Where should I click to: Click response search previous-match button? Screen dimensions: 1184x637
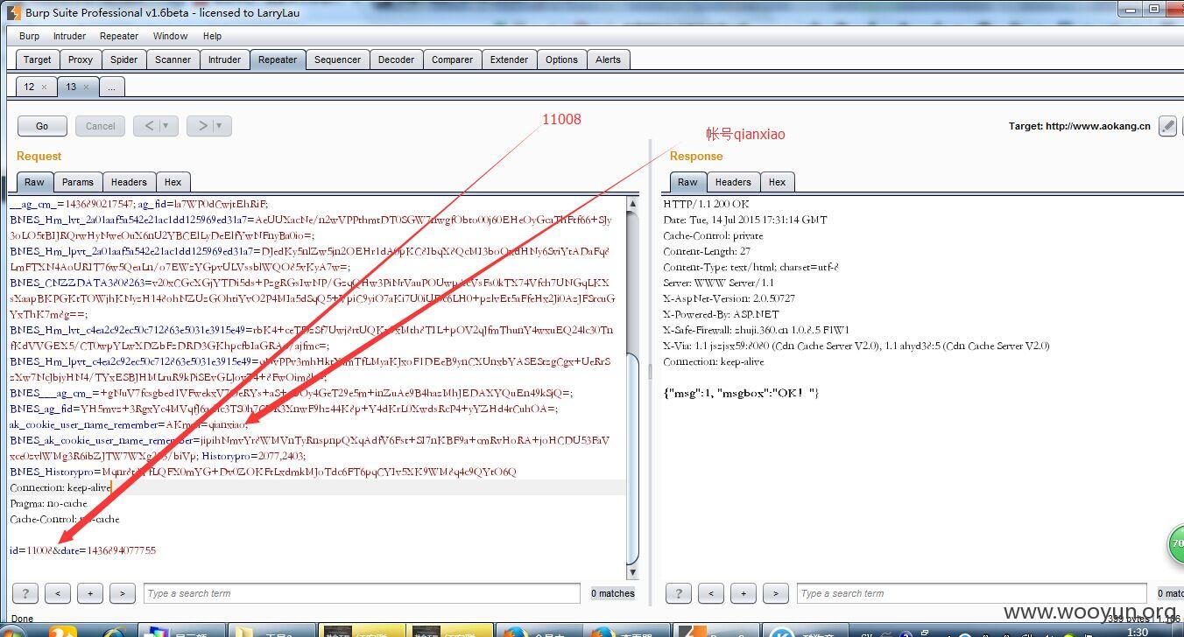tap(710, 593)
